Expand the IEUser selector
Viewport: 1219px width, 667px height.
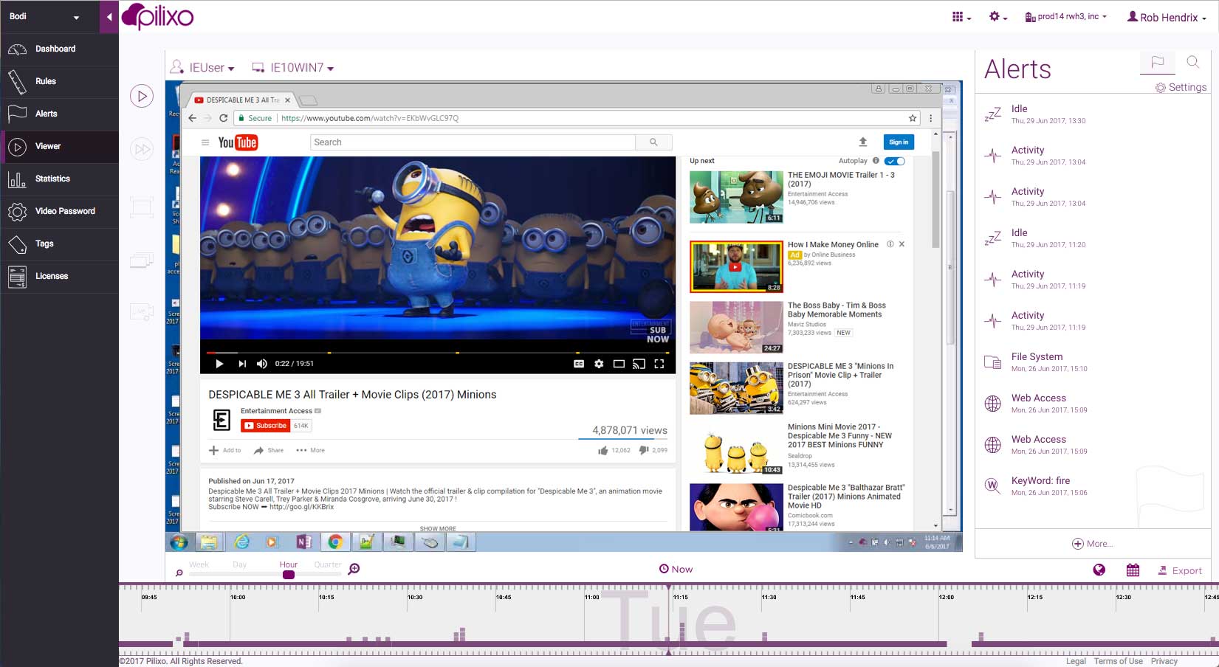(202, 68)
